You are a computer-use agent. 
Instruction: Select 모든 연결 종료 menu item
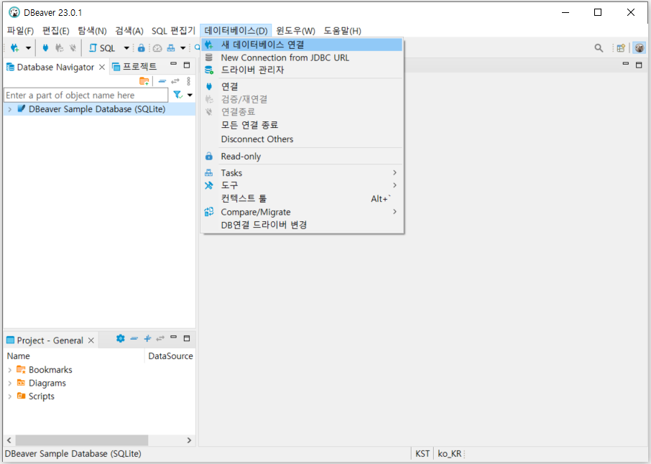[x=302, y=125]
